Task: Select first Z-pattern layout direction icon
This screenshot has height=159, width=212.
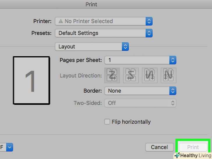Action: pos(112,75)
